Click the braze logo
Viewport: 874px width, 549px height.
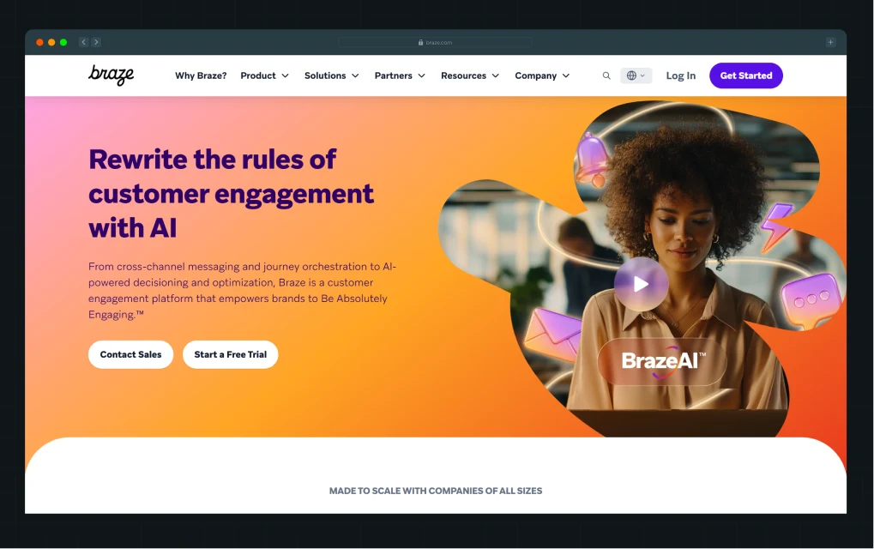click(111, 75)
